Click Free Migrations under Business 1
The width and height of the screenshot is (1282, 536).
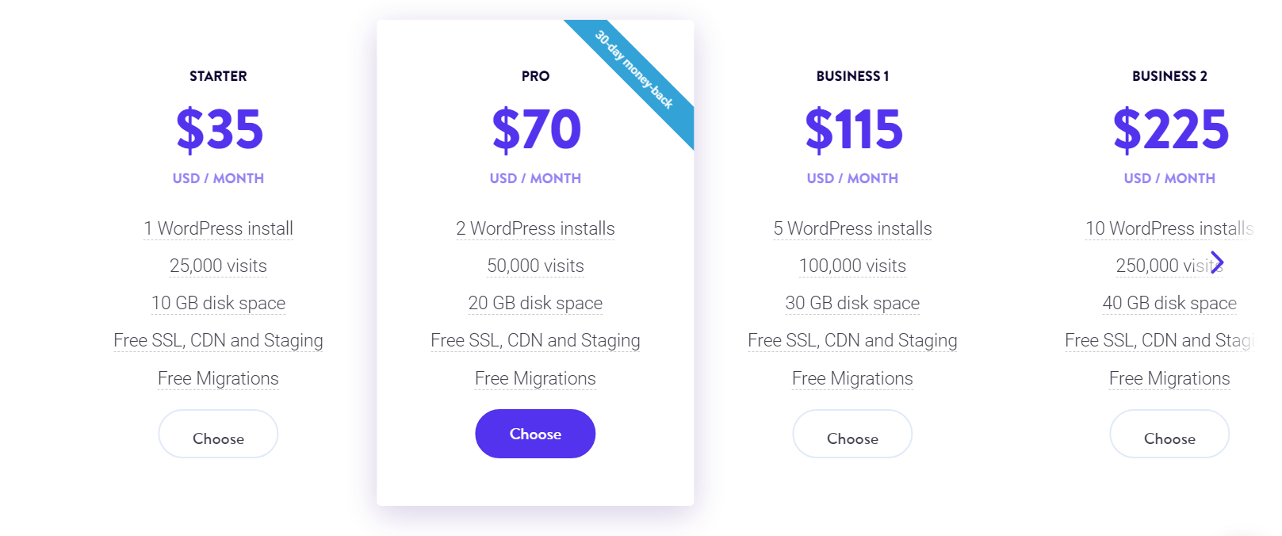click(852, 378)
